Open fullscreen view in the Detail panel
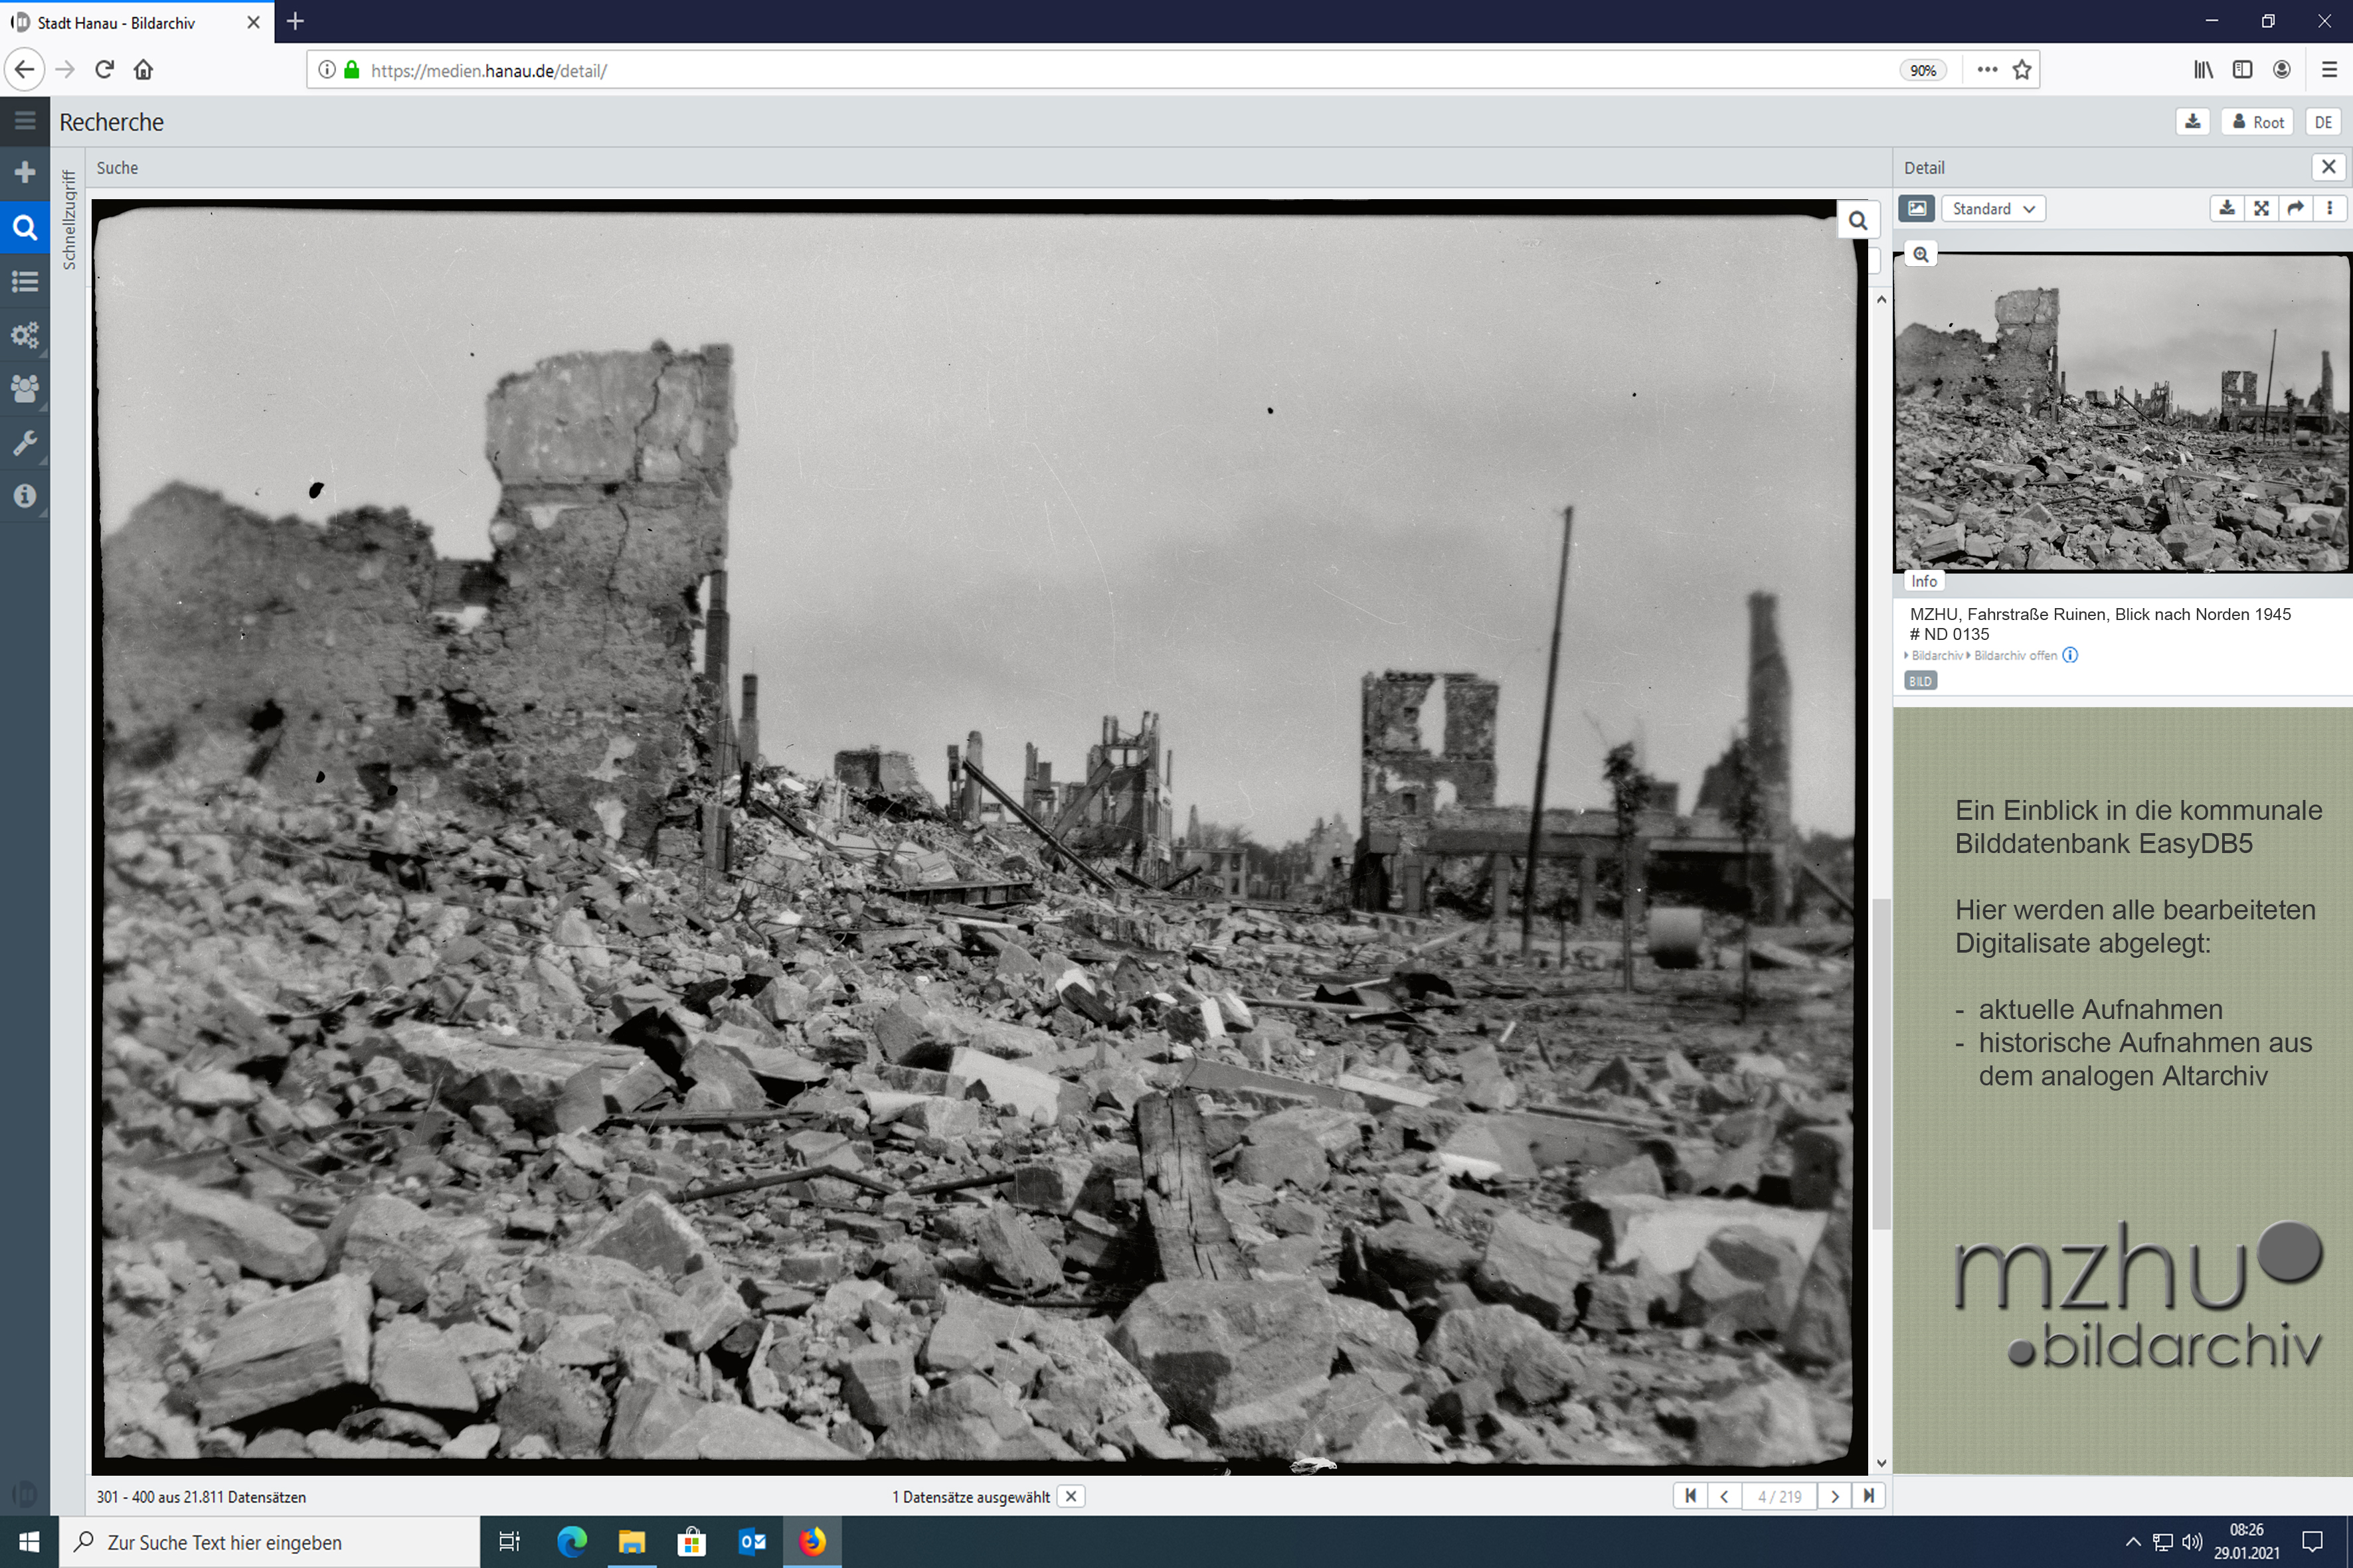This screenshot has width=2353, height=1568. [x=2261, y=208]
